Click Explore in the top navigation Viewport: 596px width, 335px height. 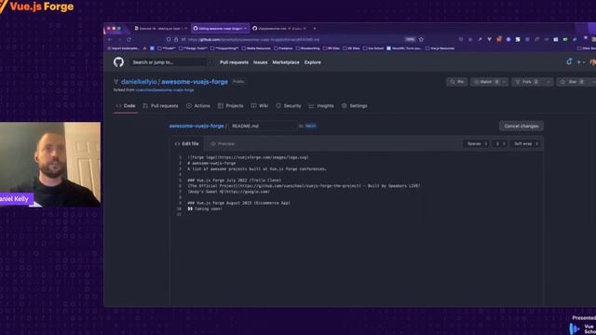(313, 62)
